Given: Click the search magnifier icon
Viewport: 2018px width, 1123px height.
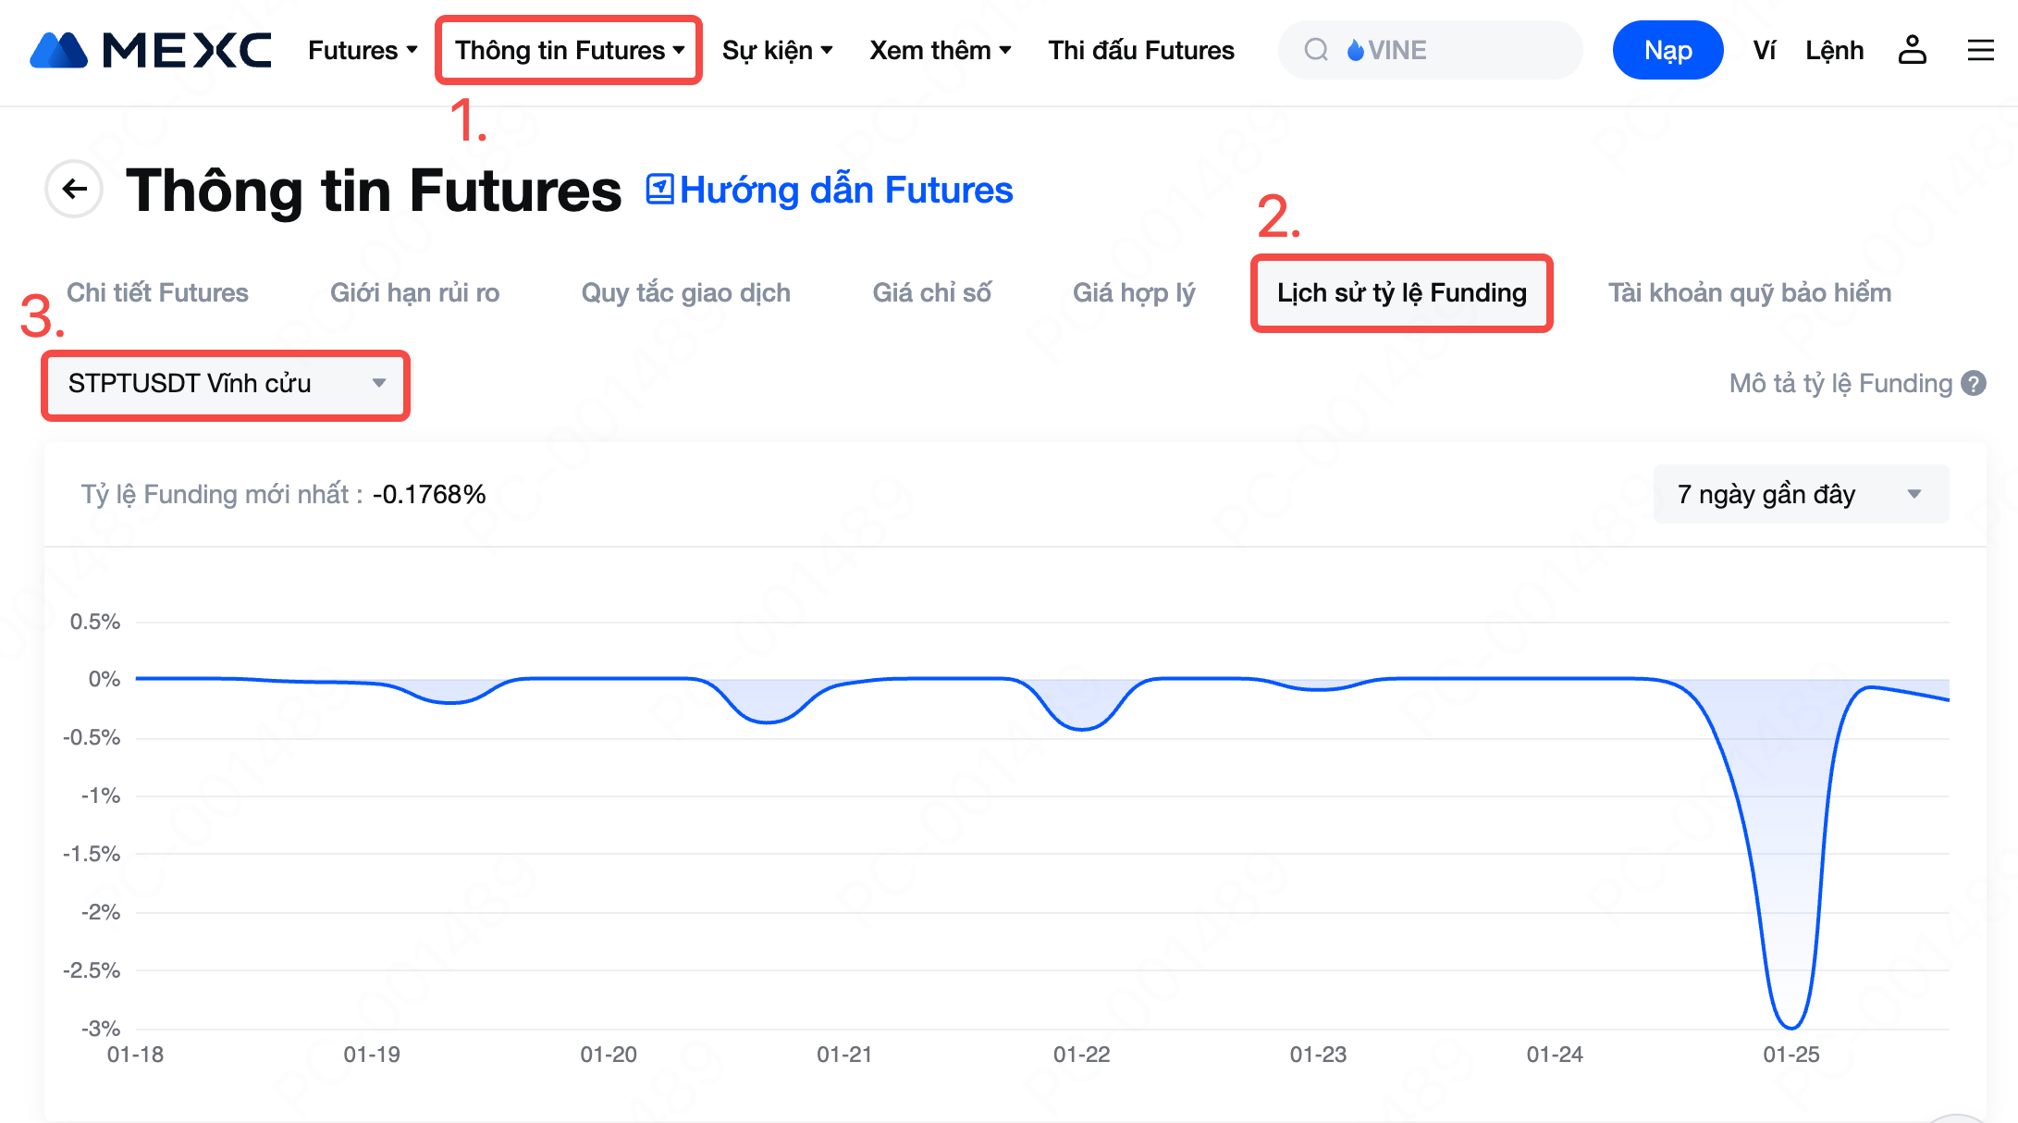Looking at the screenshot, I should (x=1316, y=50).
